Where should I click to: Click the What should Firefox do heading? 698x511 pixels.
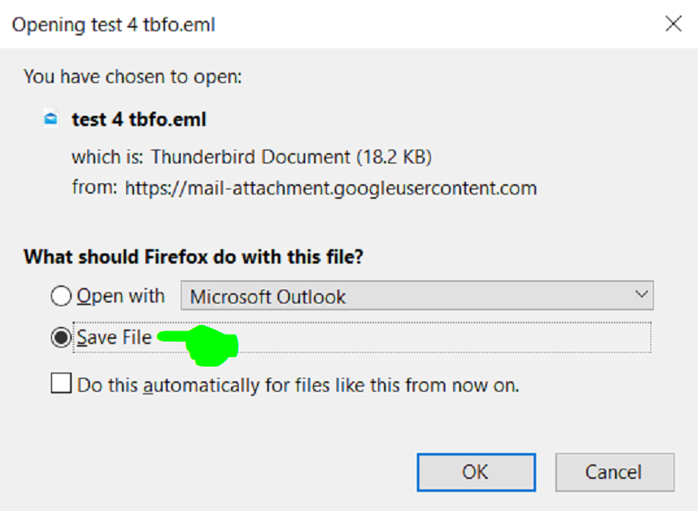point(194,257)
